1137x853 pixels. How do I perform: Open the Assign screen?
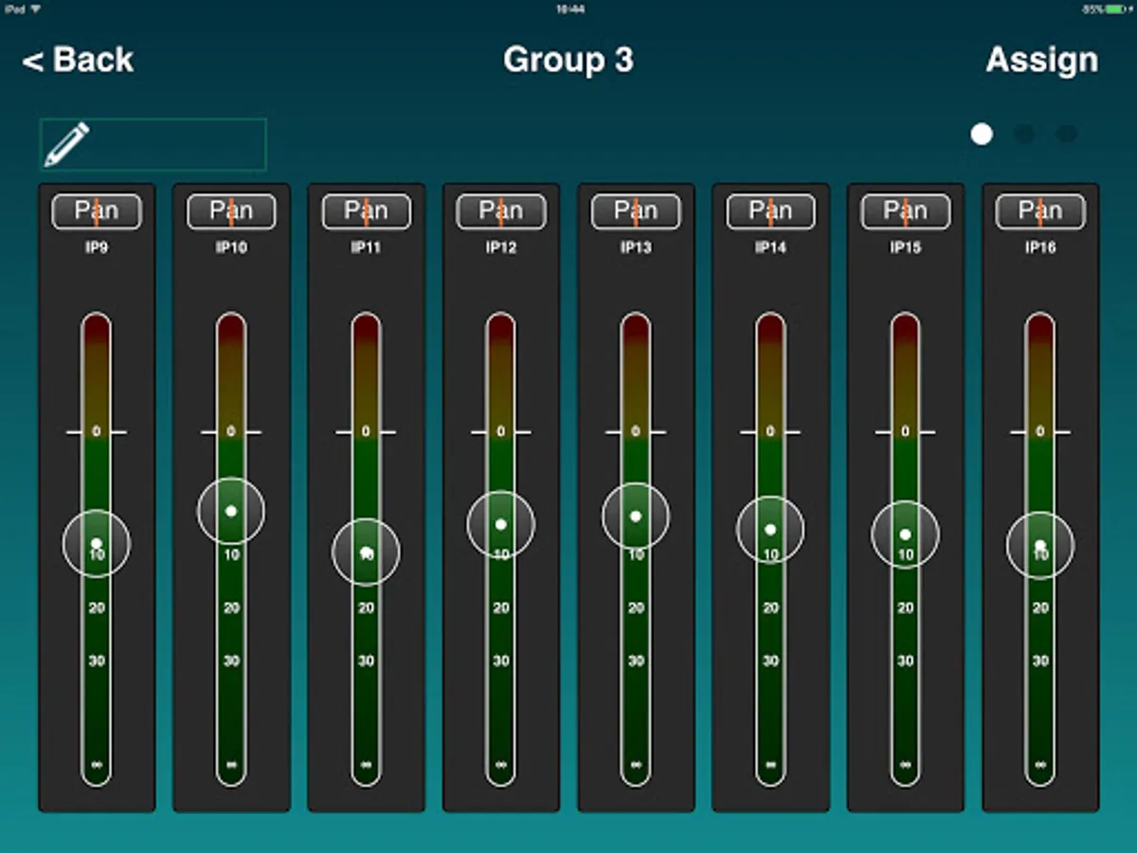tap(1041, 60)
